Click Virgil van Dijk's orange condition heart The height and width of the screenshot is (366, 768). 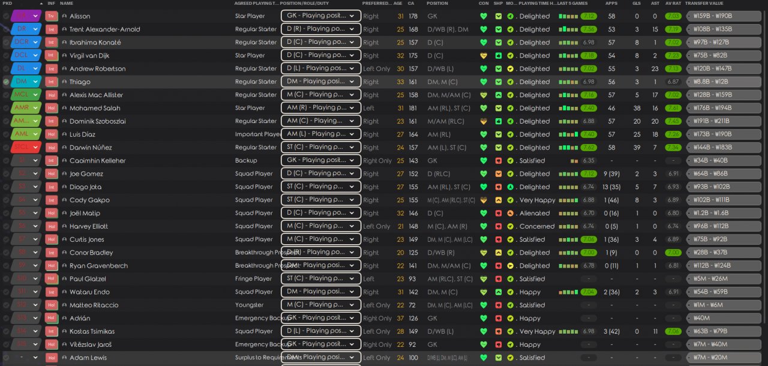pos(484,55)
